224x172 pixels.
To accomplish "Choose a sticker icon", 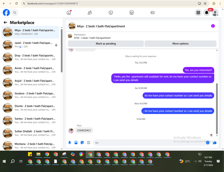I will [82, 142].
